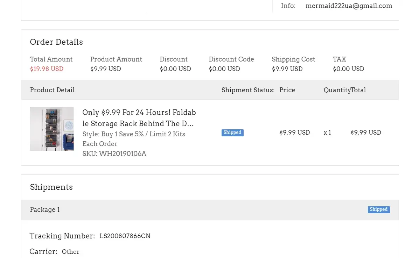This screenshot has height=258, width=412.
Task: Click the mermaid222ua@gmail.com email address
Action: pyautogui.click(x=349, y=6)
